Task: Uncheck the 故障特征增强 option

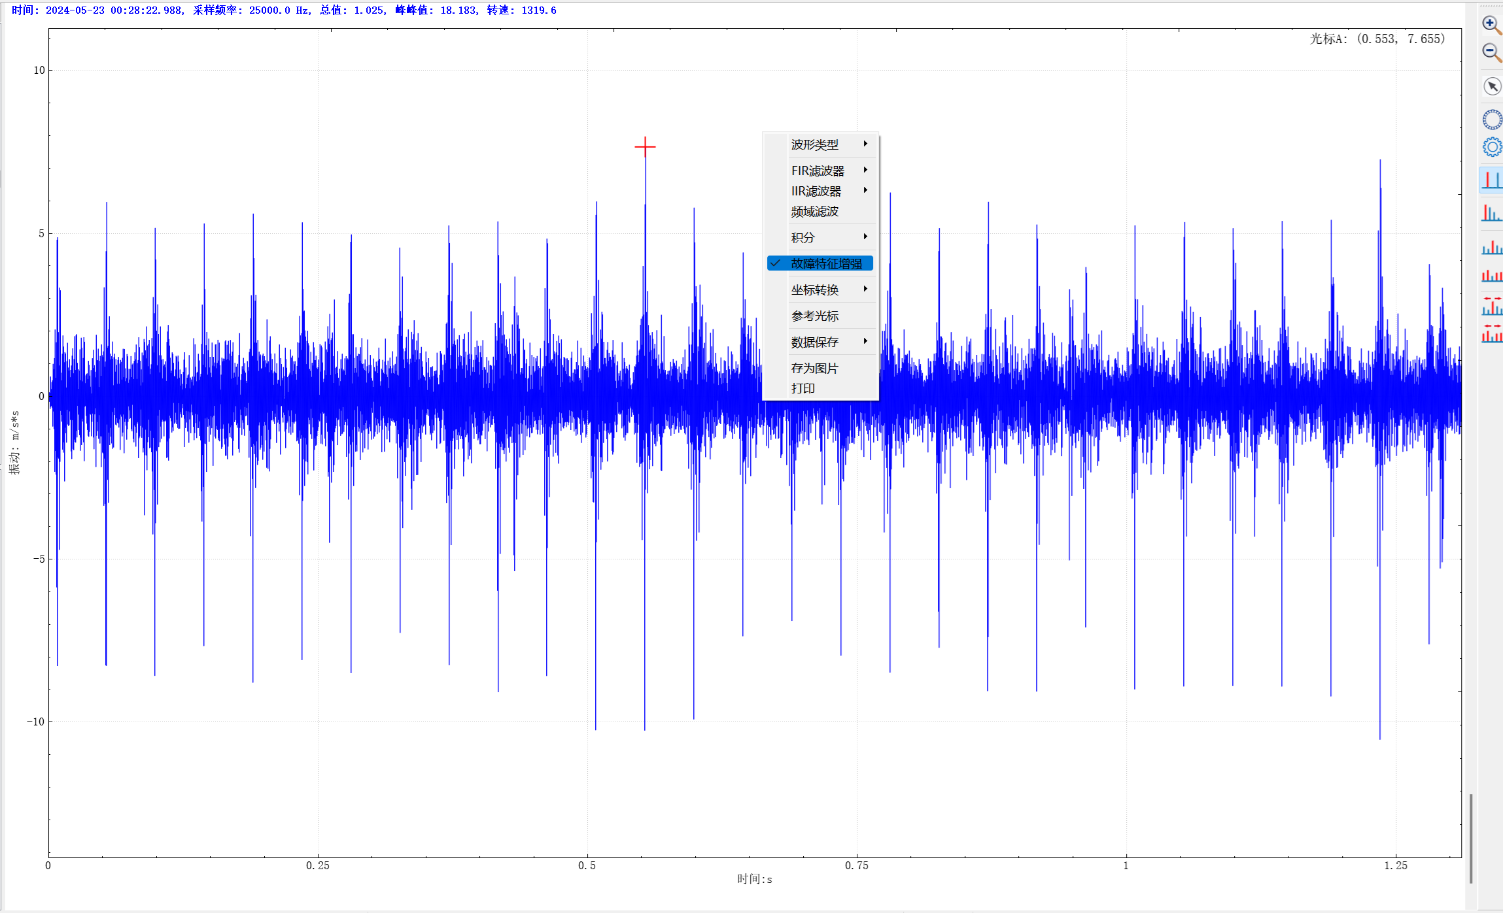Action: (x=820, y=263)
